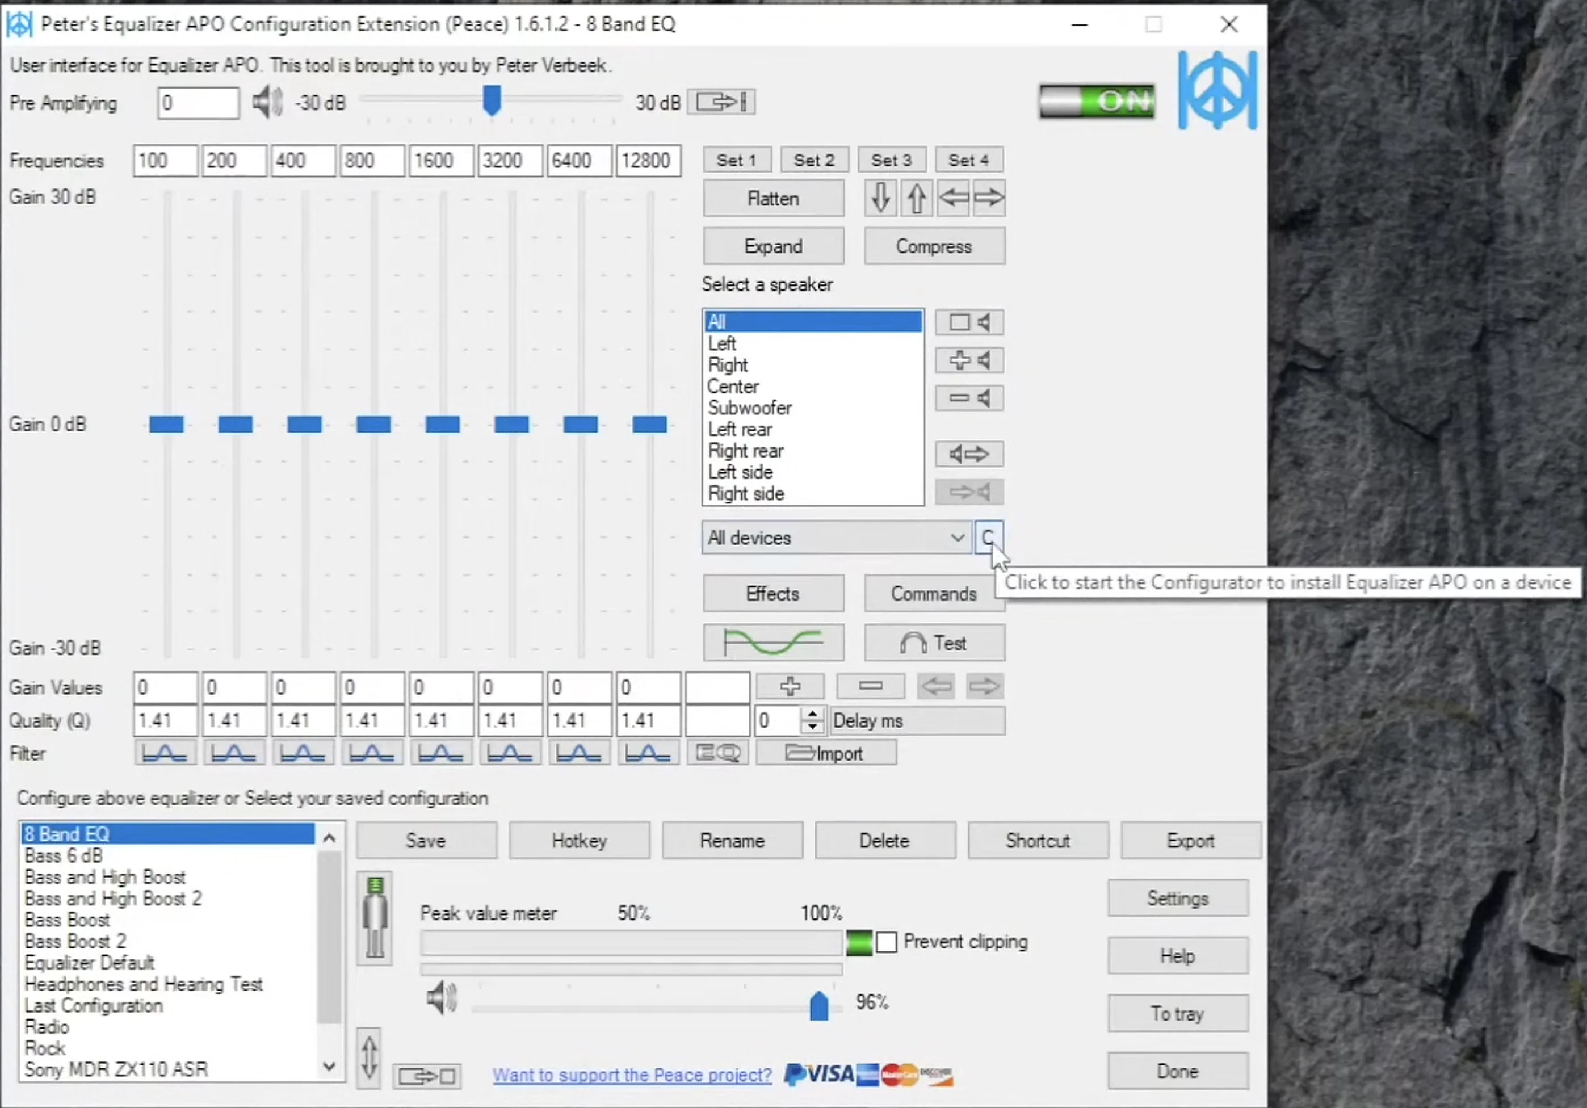Open Want to support the Peace project link
The image size is (1587, 1108).
[632, 1075]
